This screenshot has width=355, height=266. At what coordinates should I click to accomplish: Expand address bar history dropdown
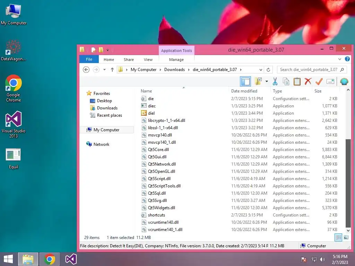(x=261, y=70)
